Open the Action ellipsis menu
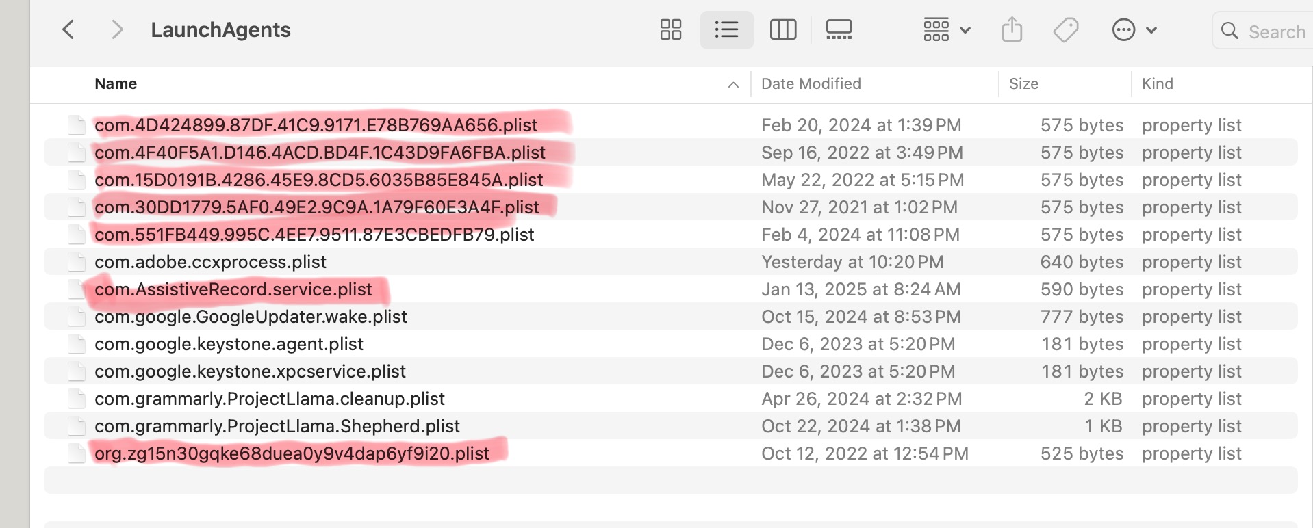This screenshot has height=528, width=1313. [x=1134, y=29]
